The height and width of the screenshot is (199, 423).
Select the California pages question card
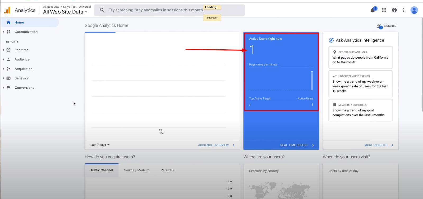tap(361, 58)
